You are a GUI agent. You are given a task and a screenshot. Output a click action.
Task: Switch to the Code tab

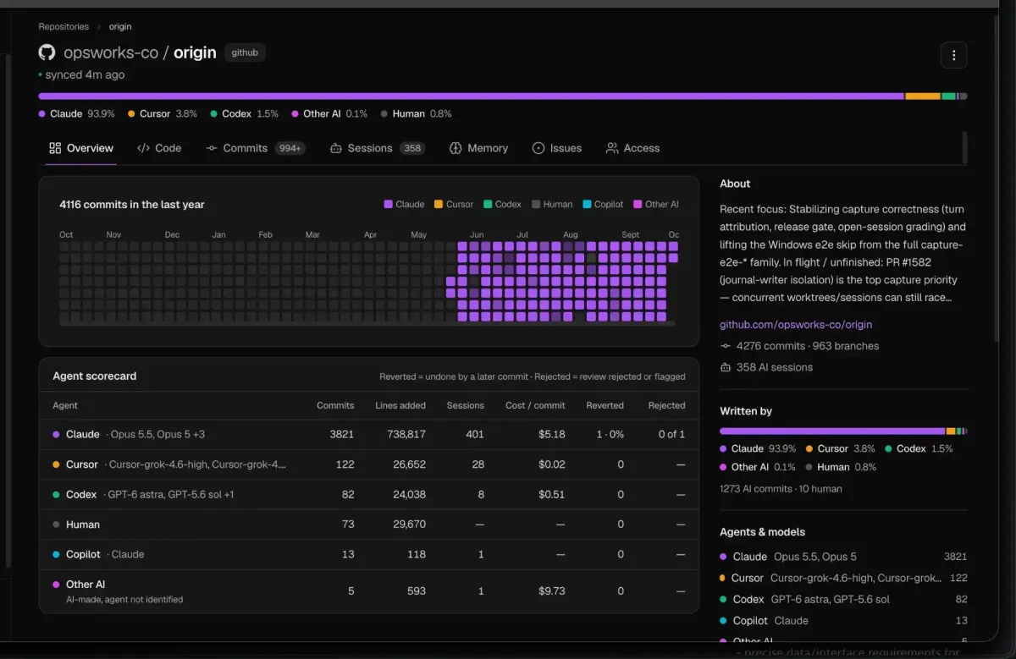[x=159, y=148]
